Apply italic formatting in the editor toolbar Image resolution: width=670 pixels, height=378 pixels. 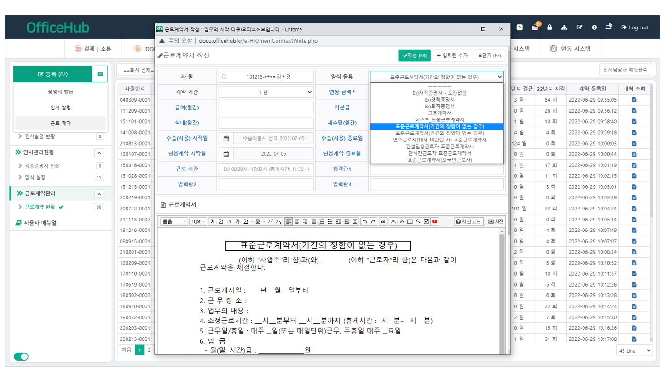(229, 221)
